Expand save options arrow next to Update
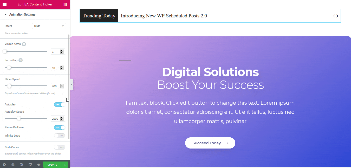Viewport: 351px width, 168px height. [x=65, y=165]
